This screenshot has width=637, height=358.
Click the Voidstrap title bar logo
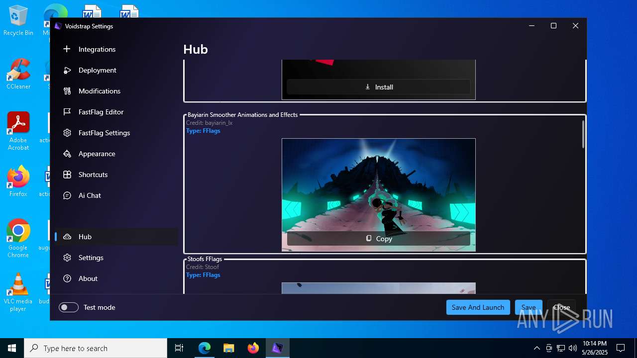(58, 26)
